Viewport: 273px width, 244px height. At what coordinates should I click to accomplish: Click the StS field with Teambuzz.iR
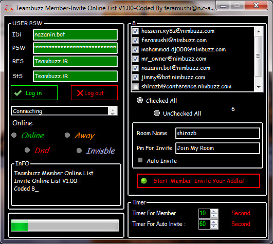point(75,76)
